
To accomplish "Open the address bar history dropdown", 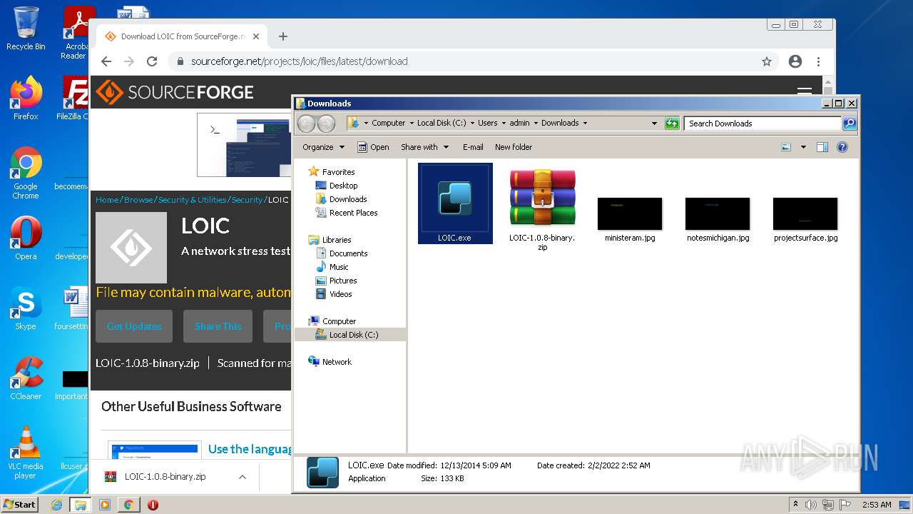I will pyautogui.click(x=654, y=124).
